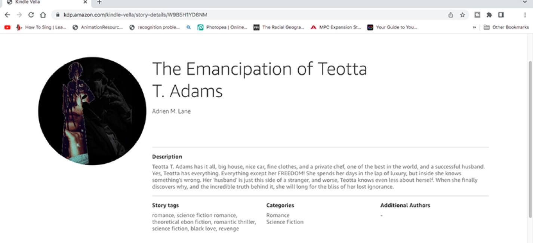Open the Other Bookmarks folder
The height and width of the screenshot is (243, 533).
pos(506,27)
